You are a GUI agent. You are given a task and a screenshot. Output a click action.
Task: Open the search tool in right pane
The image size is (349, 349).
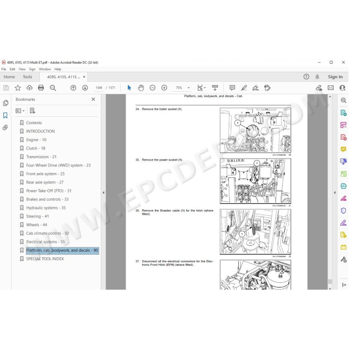(x=343, y=100)
